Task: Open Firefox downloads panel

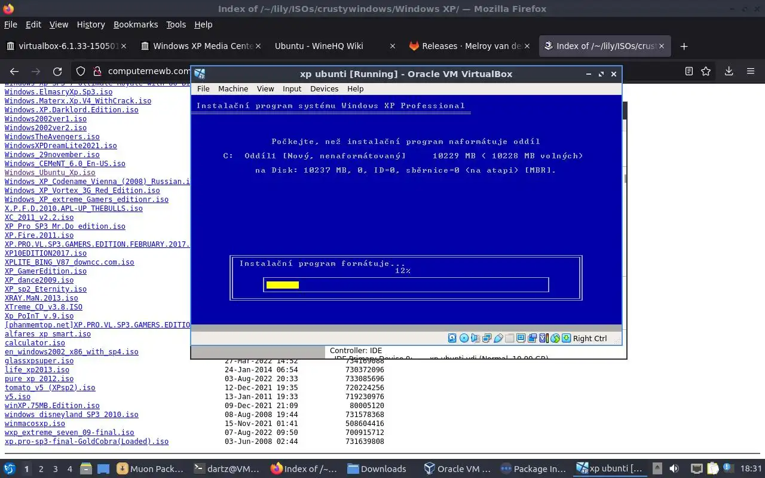Action: (729, 71)
